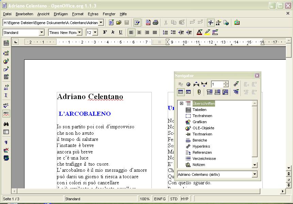The width and height of the screenshot is (293, 204).
Task: Open the file path URL dropdown arrow
Action: [x=101, y=23]
